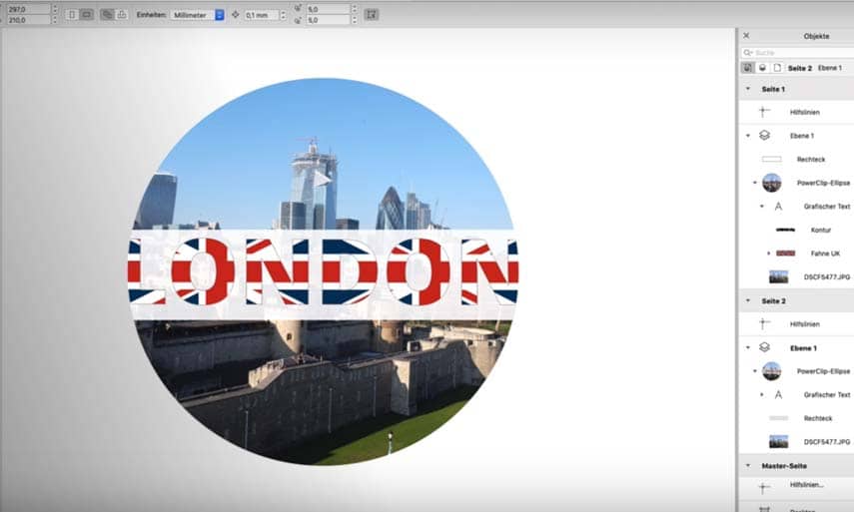Click the page height field 210,0

pyautogui.click(x=27, y=20)
